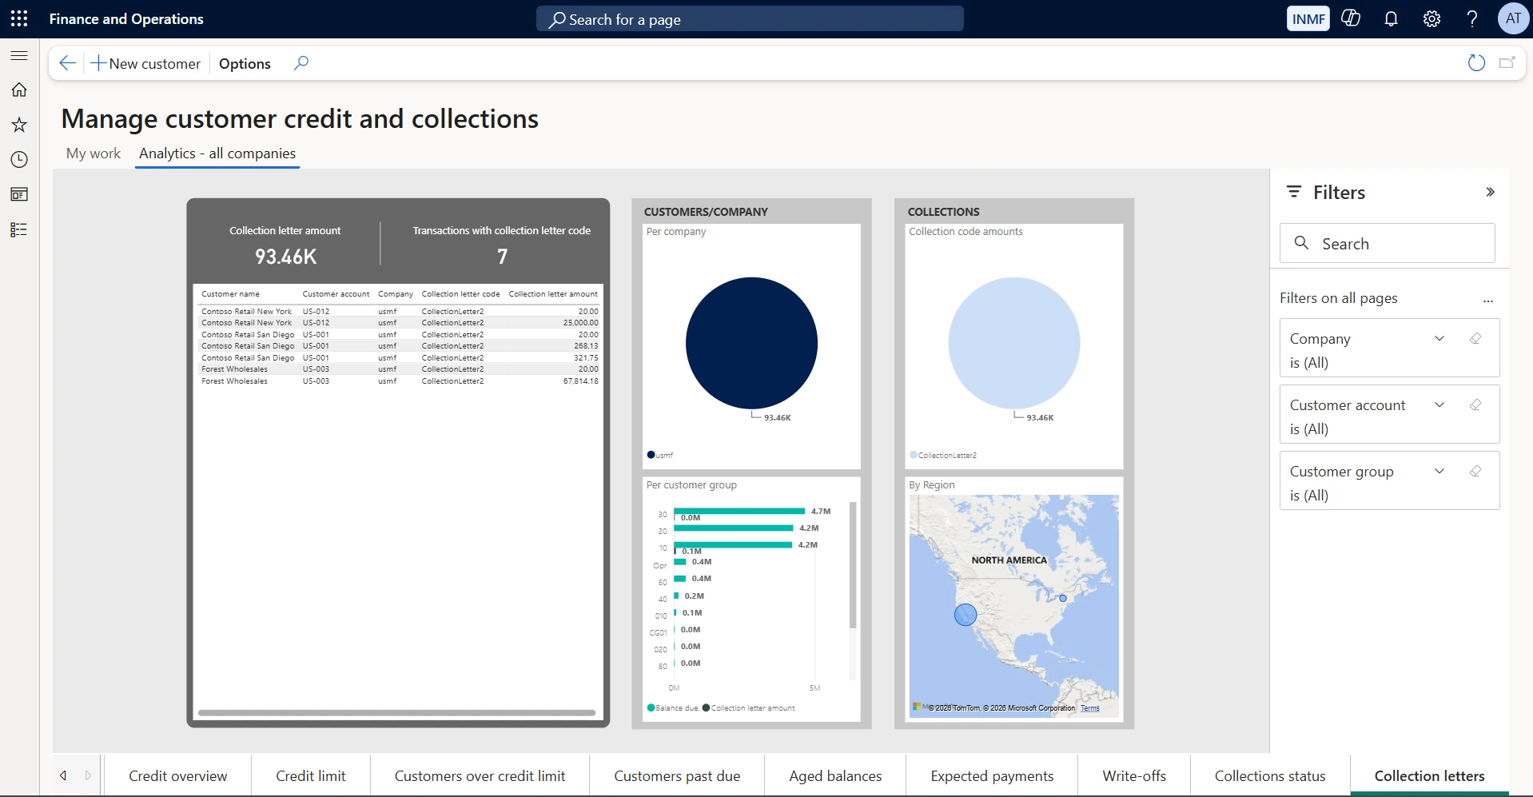The height and width of the screenshot is (797, 1533).
Task: Open the Aged balances report tab
Action: click(835, 775)
